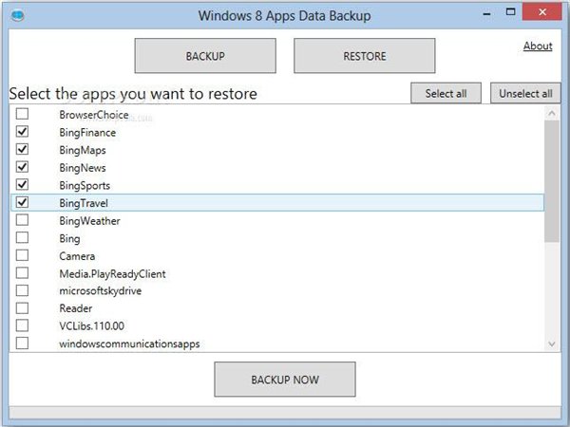Uncheck the BingSports checkbox

[23, 185]
